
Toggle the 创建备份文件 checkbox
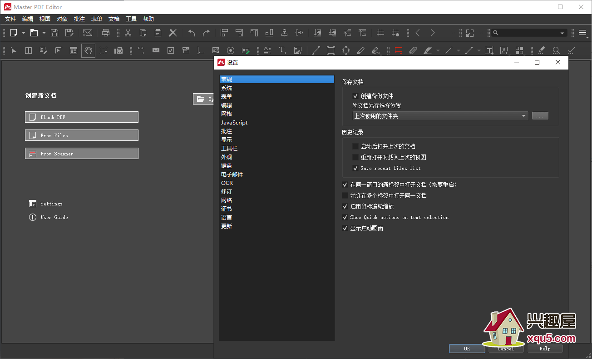point(355,96)
